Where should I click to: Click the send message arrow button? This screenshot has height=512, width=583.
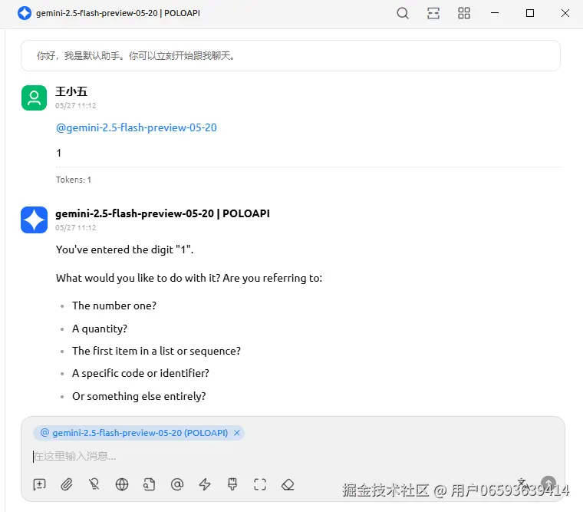pyautogui.click(x=548, y=484)
